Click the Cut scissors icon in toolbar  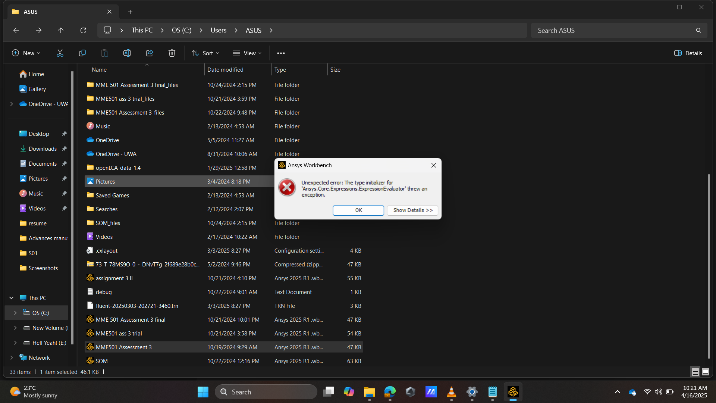click(60, 53)
